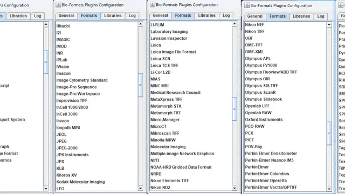The height and width of the screenshot is (194, 345).
Task: Select JPEG-2000 format entry
Action: coord(67,148)
